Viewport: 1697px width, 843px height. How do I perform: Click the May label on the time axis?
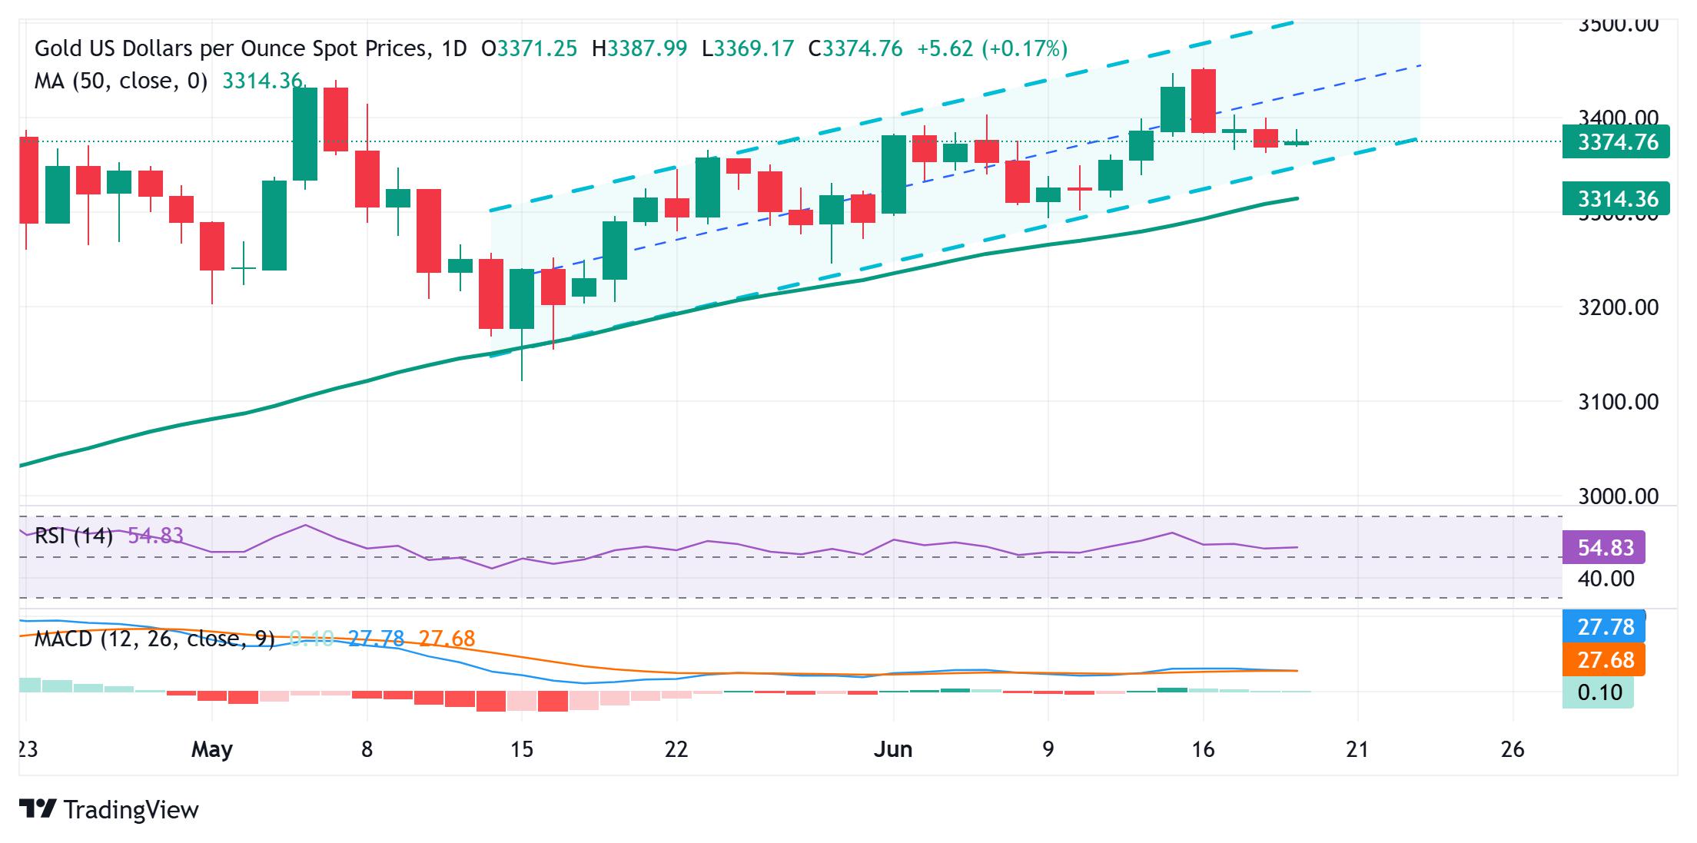(x=211, y=749)
